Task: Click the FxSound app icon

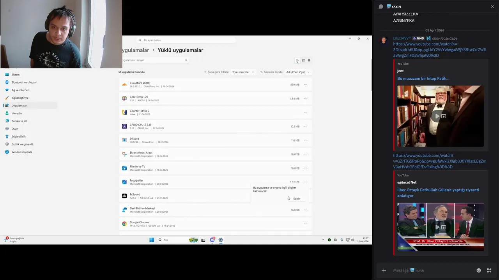Action: pyautogui.click(x=124, y=196)
